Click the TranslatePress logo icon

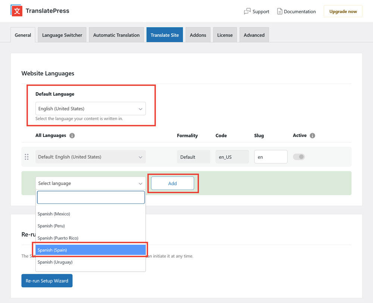[16, 10]
